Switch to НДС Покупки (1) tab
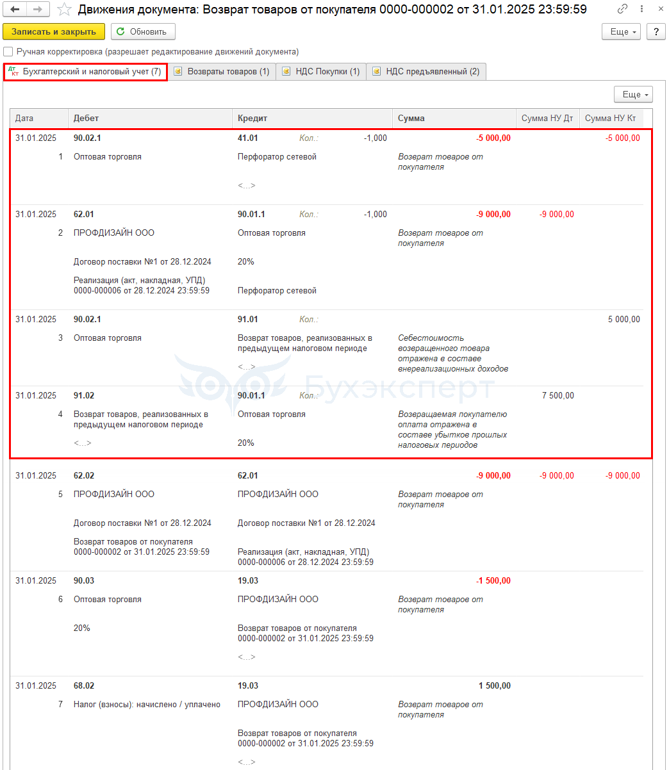Viewport: 669px width, 770px height. [321, 72]
